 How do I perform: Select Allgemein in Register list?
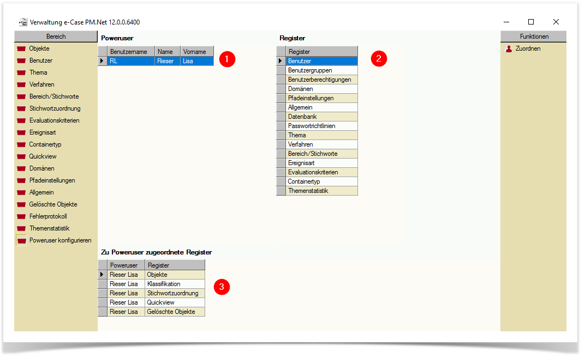[321, 107]
